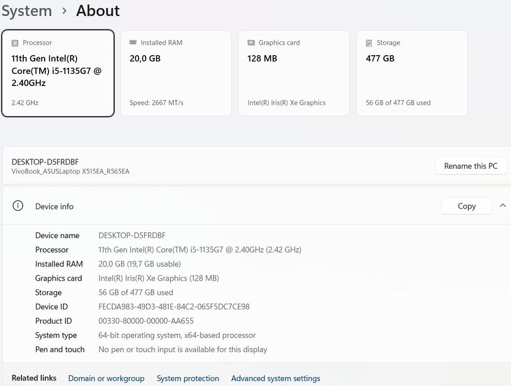The height and width of the screenshot is (386, 511).
Task: Click the About breadcrumb title
Action: pyautogui.click(x=98, y=10)
